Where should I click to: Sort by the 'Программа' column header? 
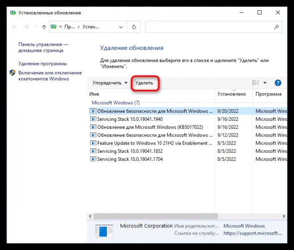coord(270,94)
